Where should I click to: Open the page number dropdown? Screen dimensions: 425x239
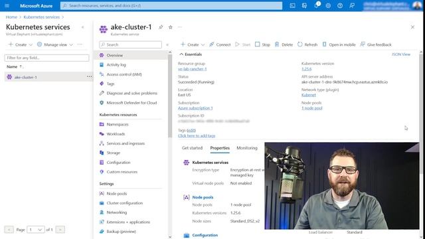35,230
